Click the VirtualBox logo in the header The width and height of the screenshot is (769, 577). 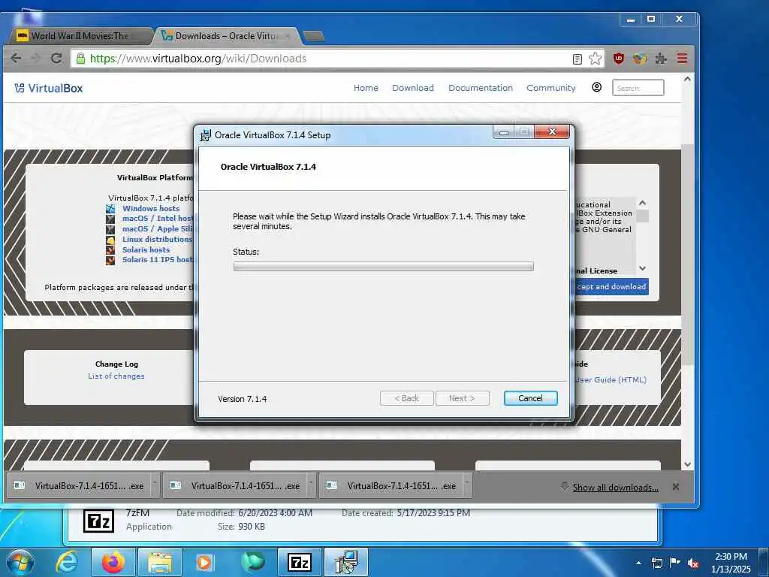click(x=48, y=89)
